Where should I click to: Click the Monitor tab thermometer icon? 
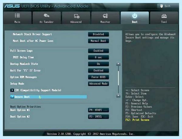click(105, 16)
